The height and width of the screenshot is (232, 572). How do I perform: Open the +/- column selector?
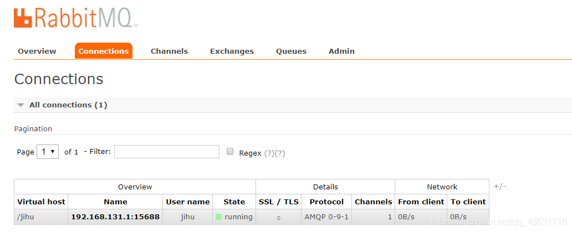click(500, 187)
